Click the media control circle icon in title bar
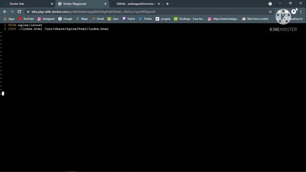 (270, 4)
